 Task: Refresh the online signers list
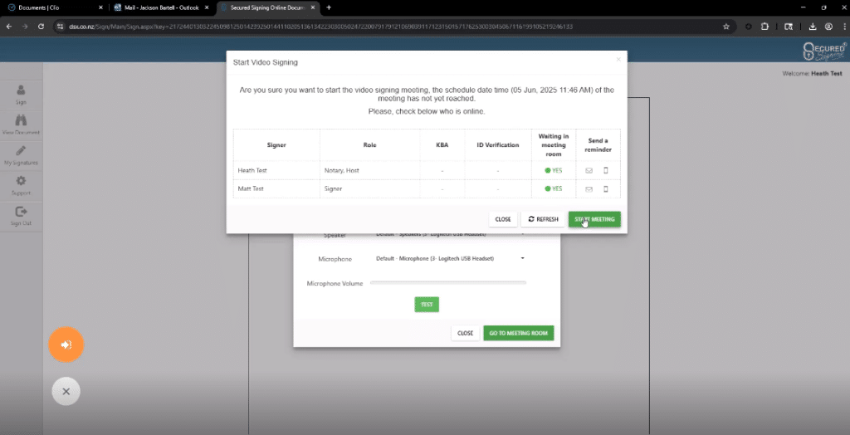point(543,219)
